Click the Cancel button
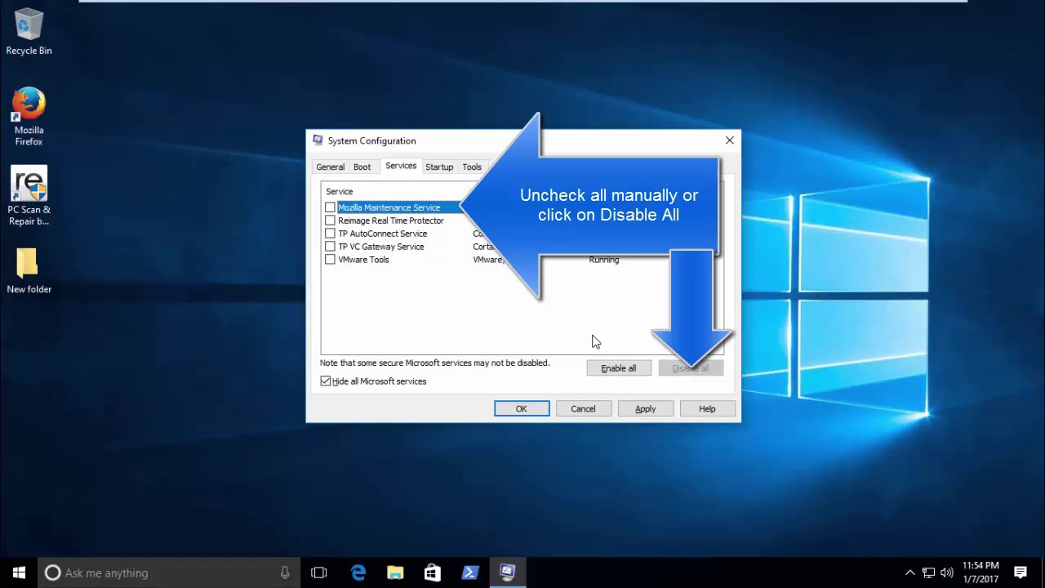This screenshot has width=1045, height=588. click(x=583, y=409)
